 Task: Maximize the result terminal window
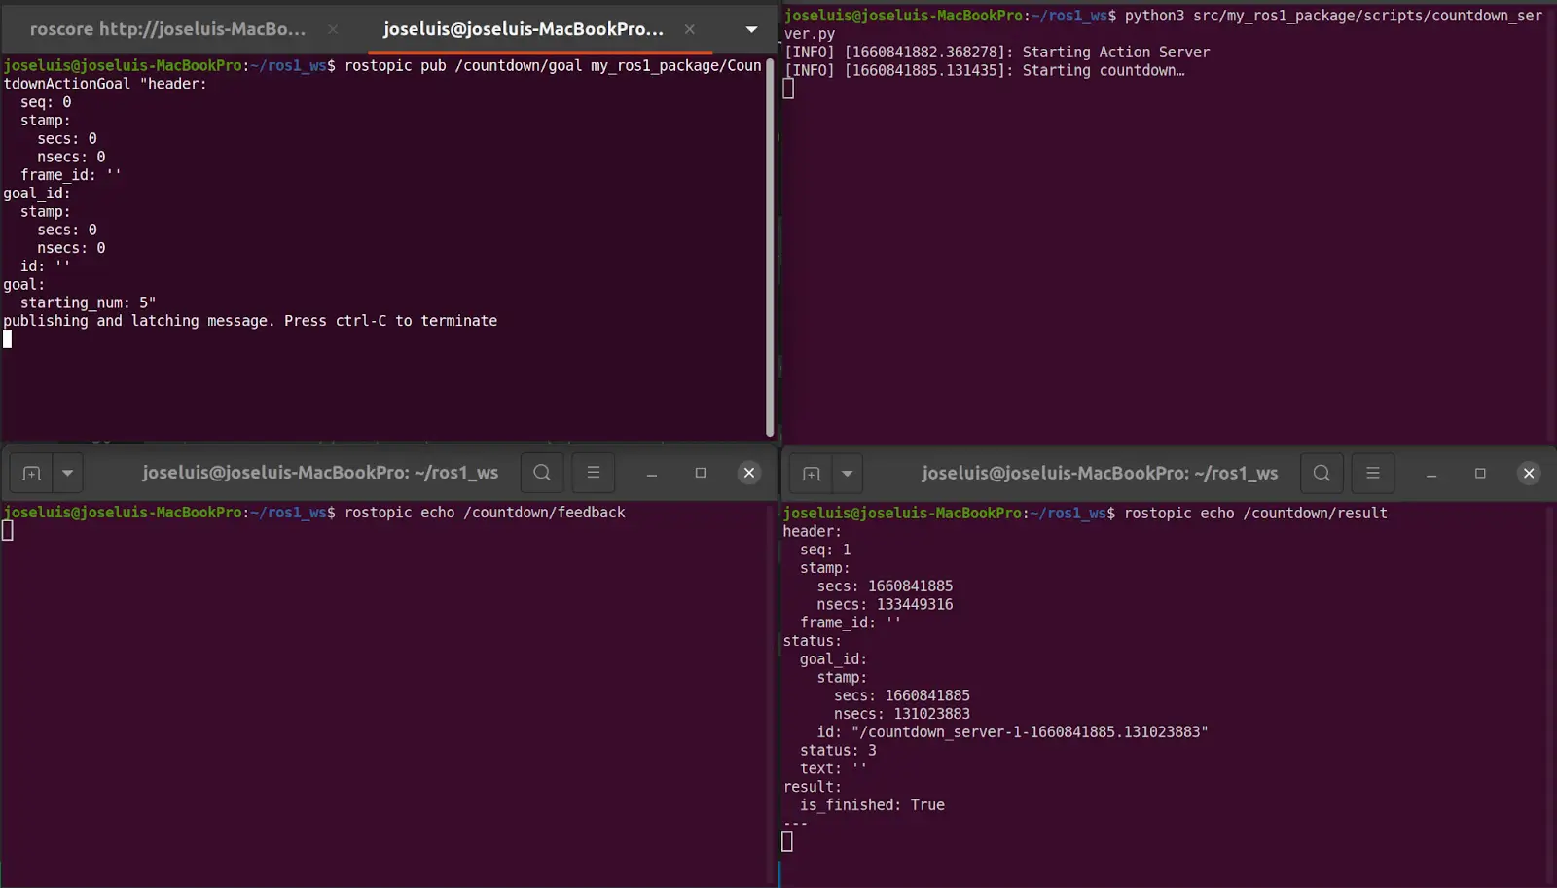pyautogui.click(x=1480, y=474)
